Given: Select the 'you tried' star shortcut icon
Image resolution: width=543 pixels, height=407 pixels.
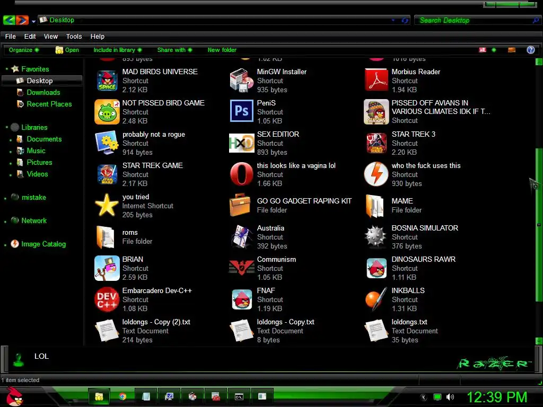Looking at the screenshot, I should [107, 205].
